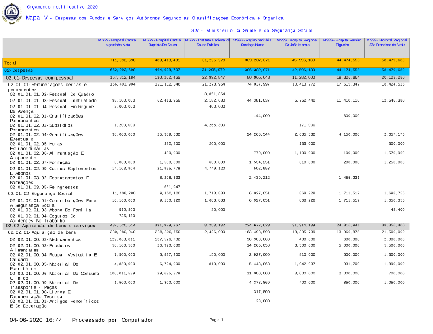Click the 'Page 1' footer label
The width and height of the screenshot is (433, 334).
click(x=216, y=320)
